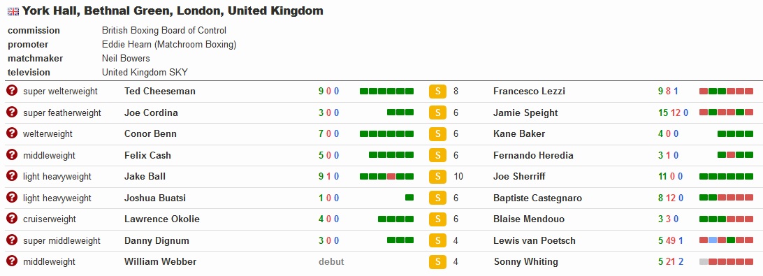Click matchmaker Neil Bowers
The height and width of the screenshot is (276, 763).
(x=126, y=59)
